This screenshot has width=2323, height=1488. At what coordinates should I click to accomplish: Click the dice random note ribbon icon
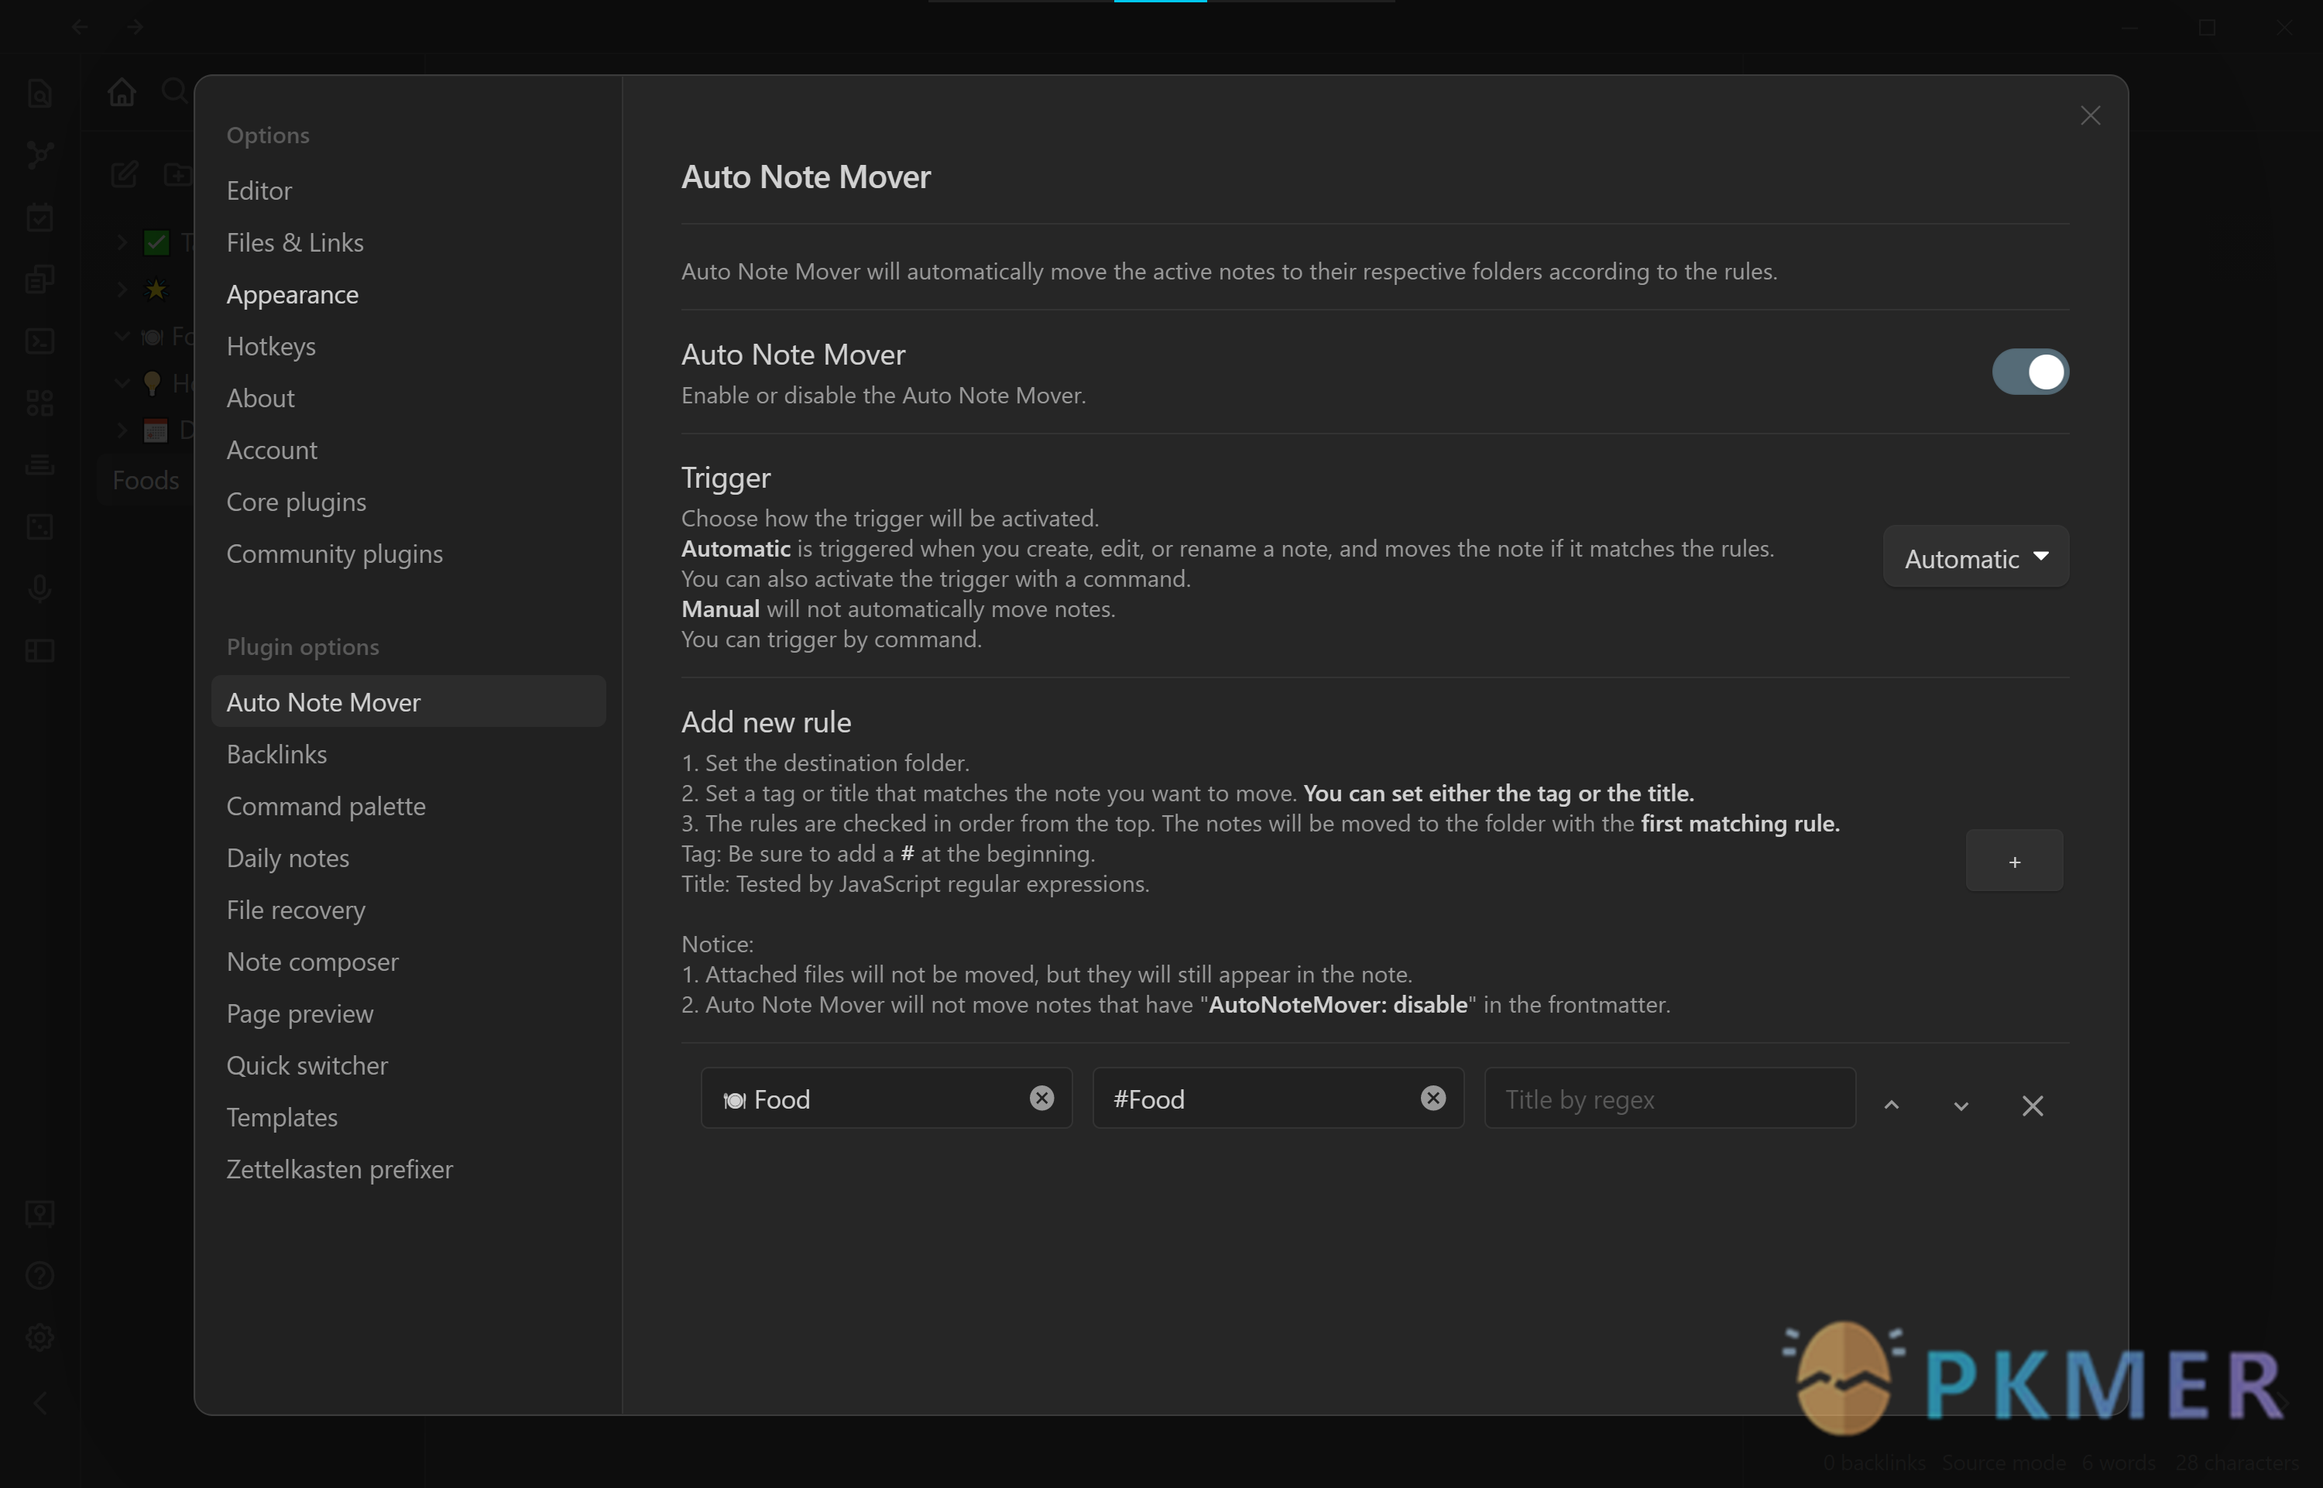tap(39, 526)
